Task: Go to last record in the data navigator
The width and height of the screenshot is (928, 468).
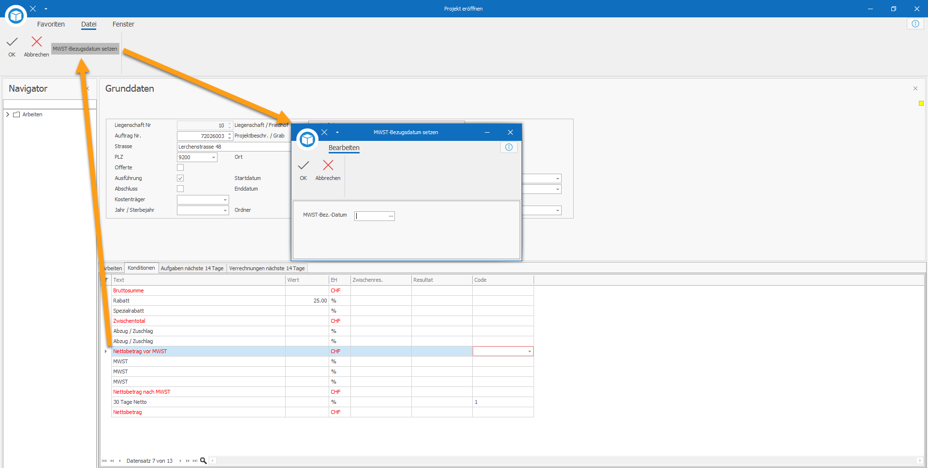Action: (195, 461)
